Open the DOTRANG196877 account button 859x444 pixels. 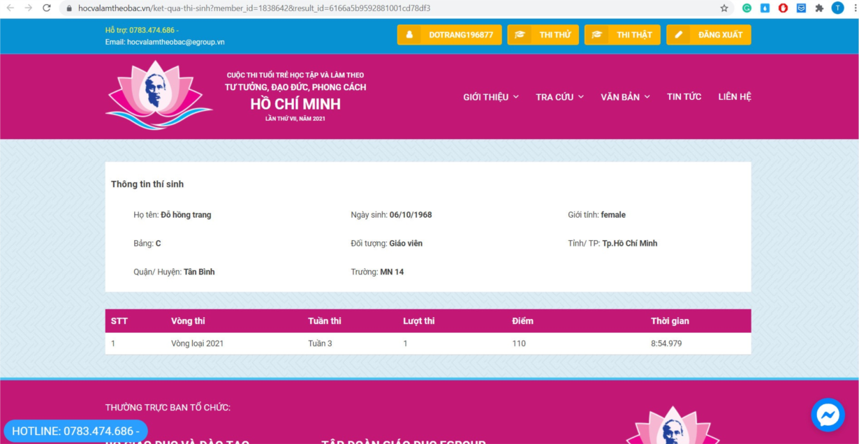coord(449,35)
